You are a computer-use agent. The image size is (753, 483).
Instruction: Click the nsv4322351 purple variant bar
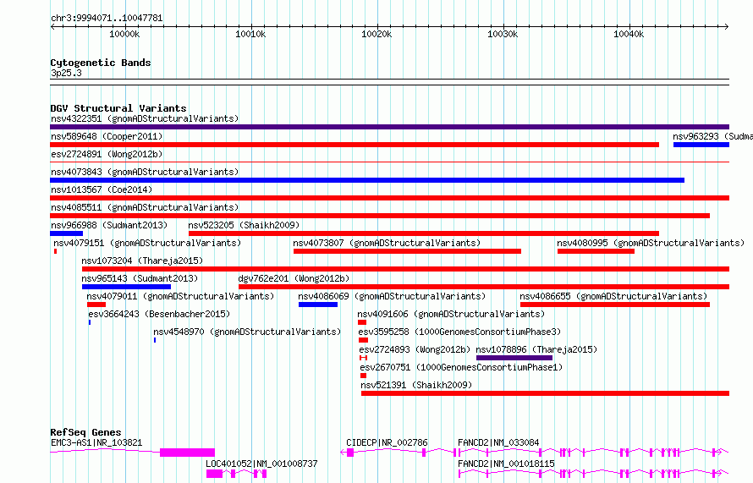coord(389,127)
